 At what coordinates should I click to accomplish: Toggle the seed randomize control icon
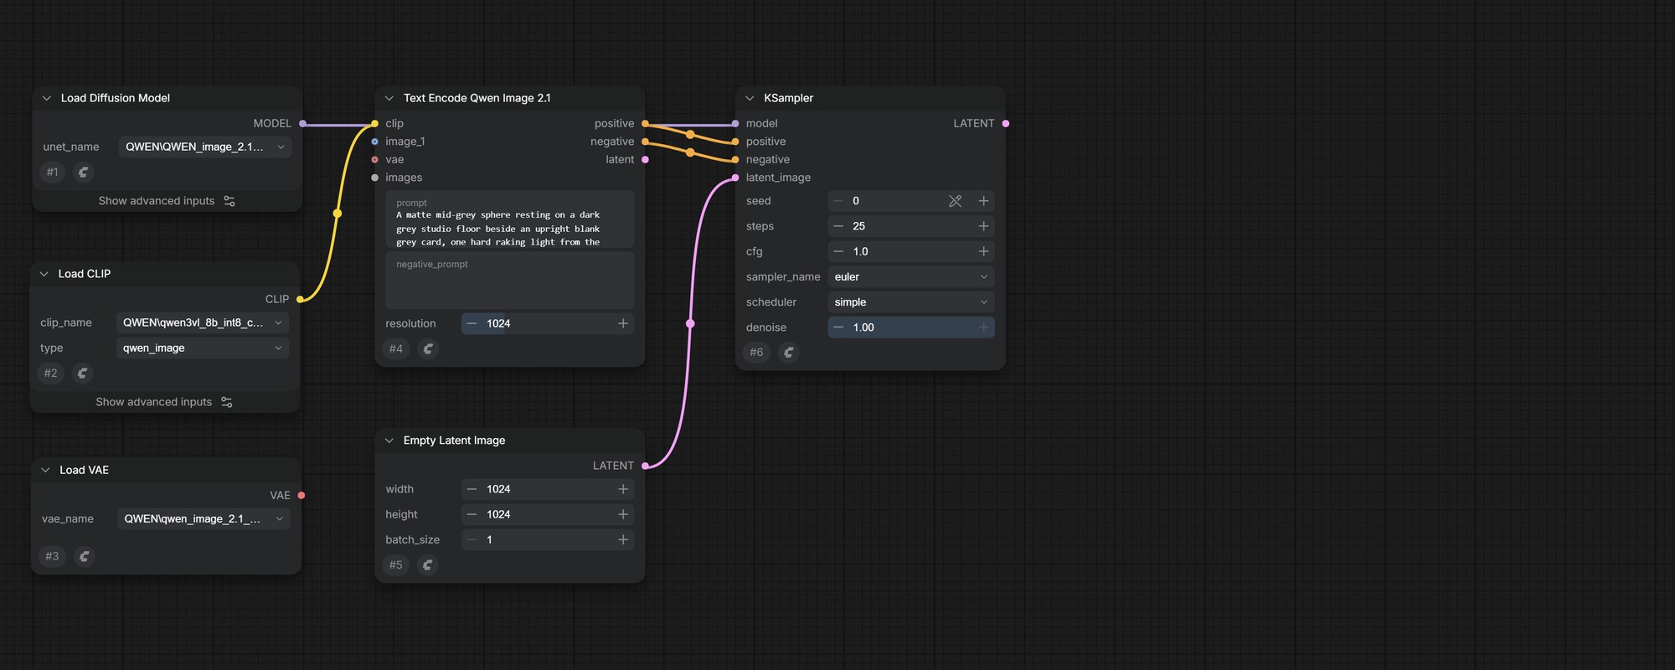[955, 201]
